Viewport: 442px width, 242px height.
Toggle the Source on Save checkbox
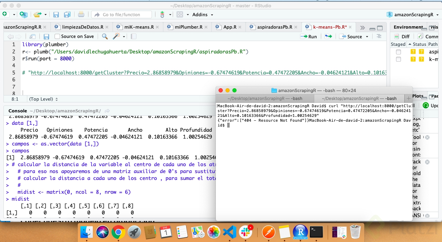pos(57,36)
